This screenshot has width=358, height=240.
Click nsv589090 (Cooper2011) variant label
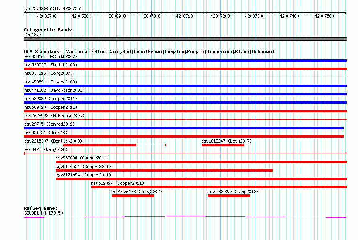pos(51,107)
